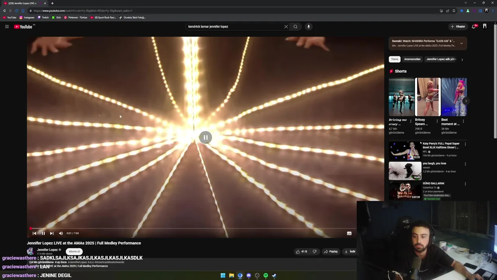The height and width of the screenshot is (280, 497).
Task: Reload the page in browser
Action: [16, 10]
